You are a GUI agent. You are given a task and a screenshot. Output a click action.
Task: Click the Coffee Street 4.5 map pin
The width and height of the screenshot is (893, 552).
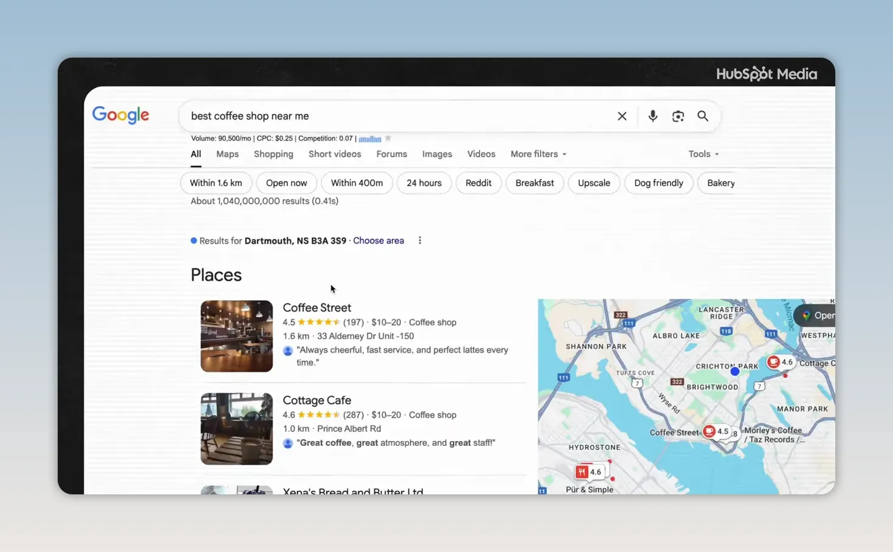[x=716, y=431]
